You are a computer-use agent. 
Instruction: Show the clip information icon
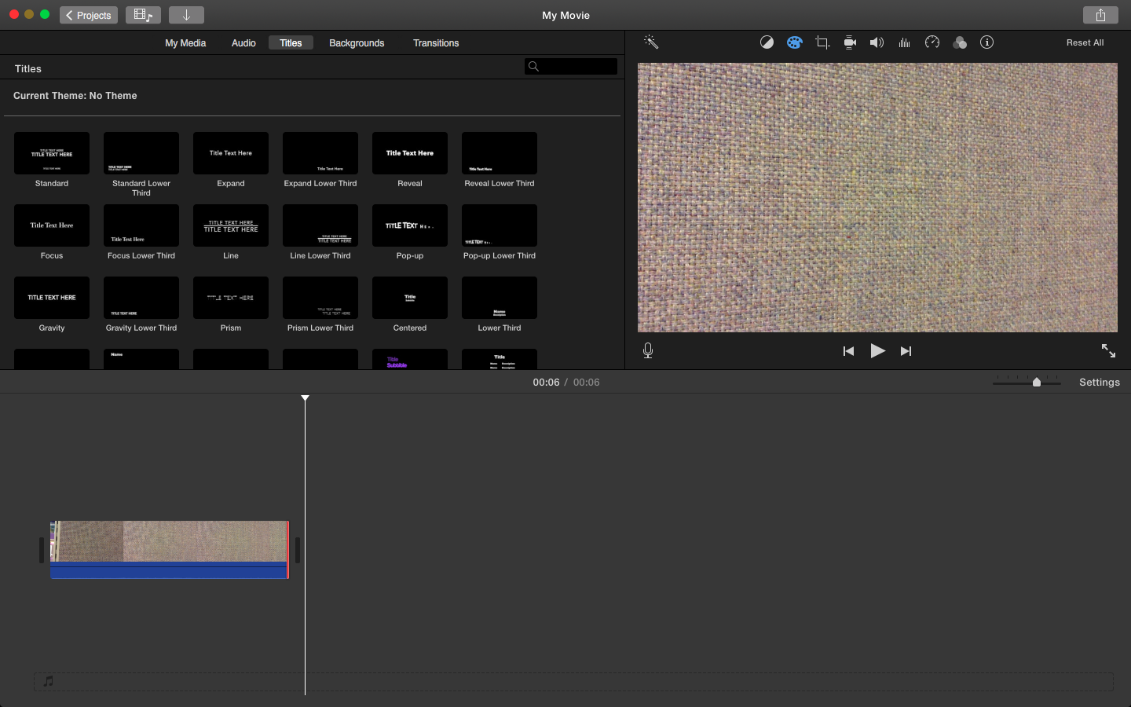tap(987, 42)
